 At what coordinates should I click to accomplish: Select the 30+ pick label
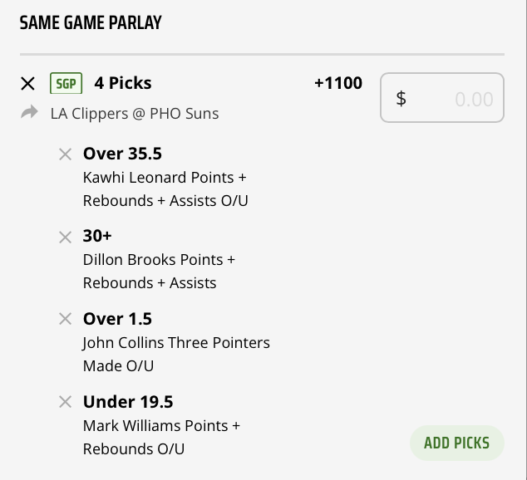[x=97, y=237]
